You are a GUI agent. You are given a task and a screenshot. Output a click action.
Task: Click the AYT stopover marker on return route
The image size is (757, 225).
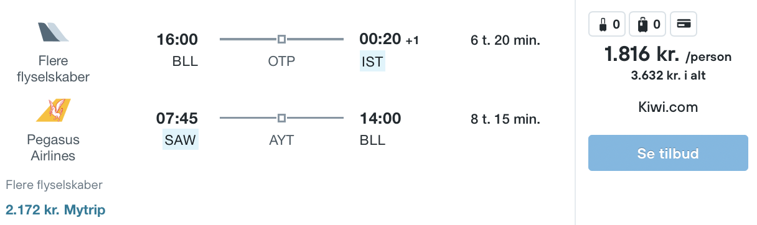281,118
